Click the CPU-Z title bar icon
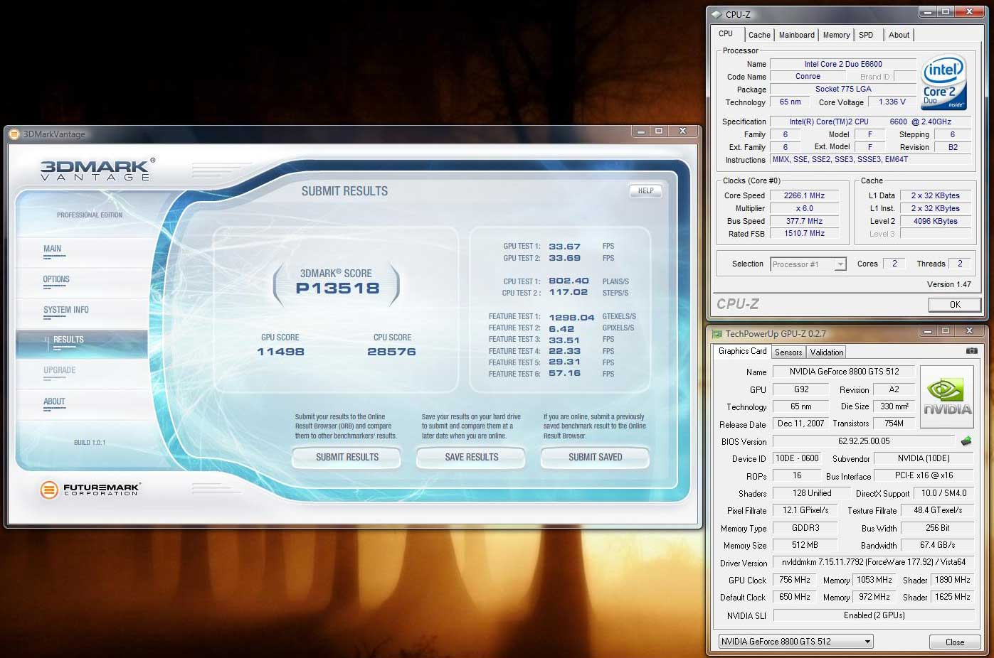The image size is (994, 658). 716,14
